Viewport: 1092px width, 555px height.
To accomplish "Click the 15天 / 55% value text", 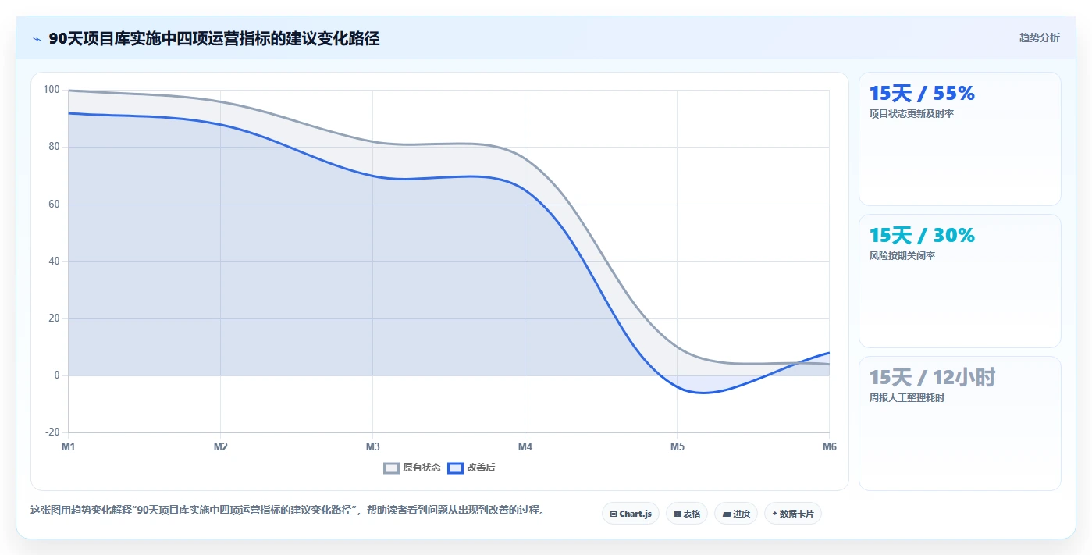I will coord(922,94).
